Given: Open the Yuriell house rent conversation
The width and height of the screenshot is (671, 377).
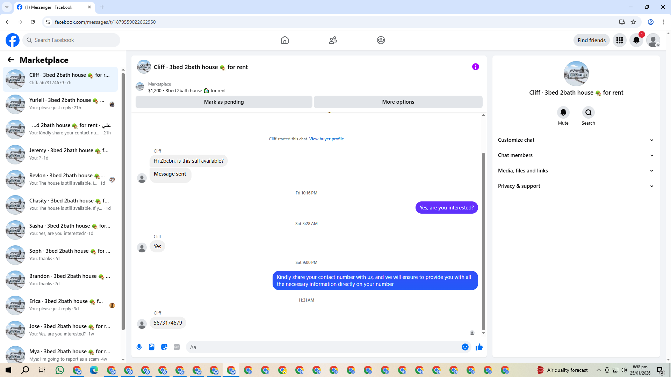Looking at the screenshot, I should click(60, 104).
